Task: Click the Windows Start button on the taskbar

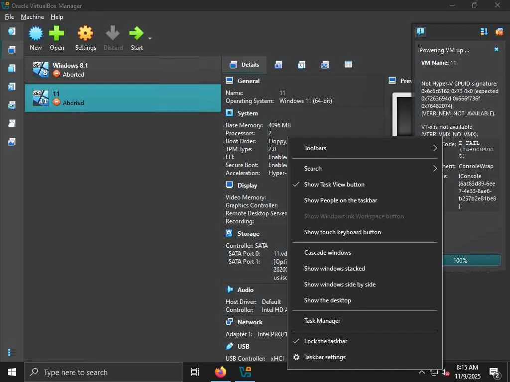Action: tap(12, 372)
